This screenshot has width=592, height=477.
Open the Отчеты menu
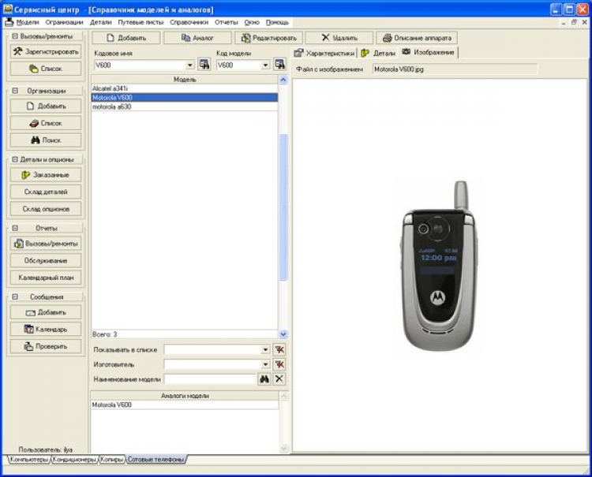pyautogui.click(x=227, y=22)
